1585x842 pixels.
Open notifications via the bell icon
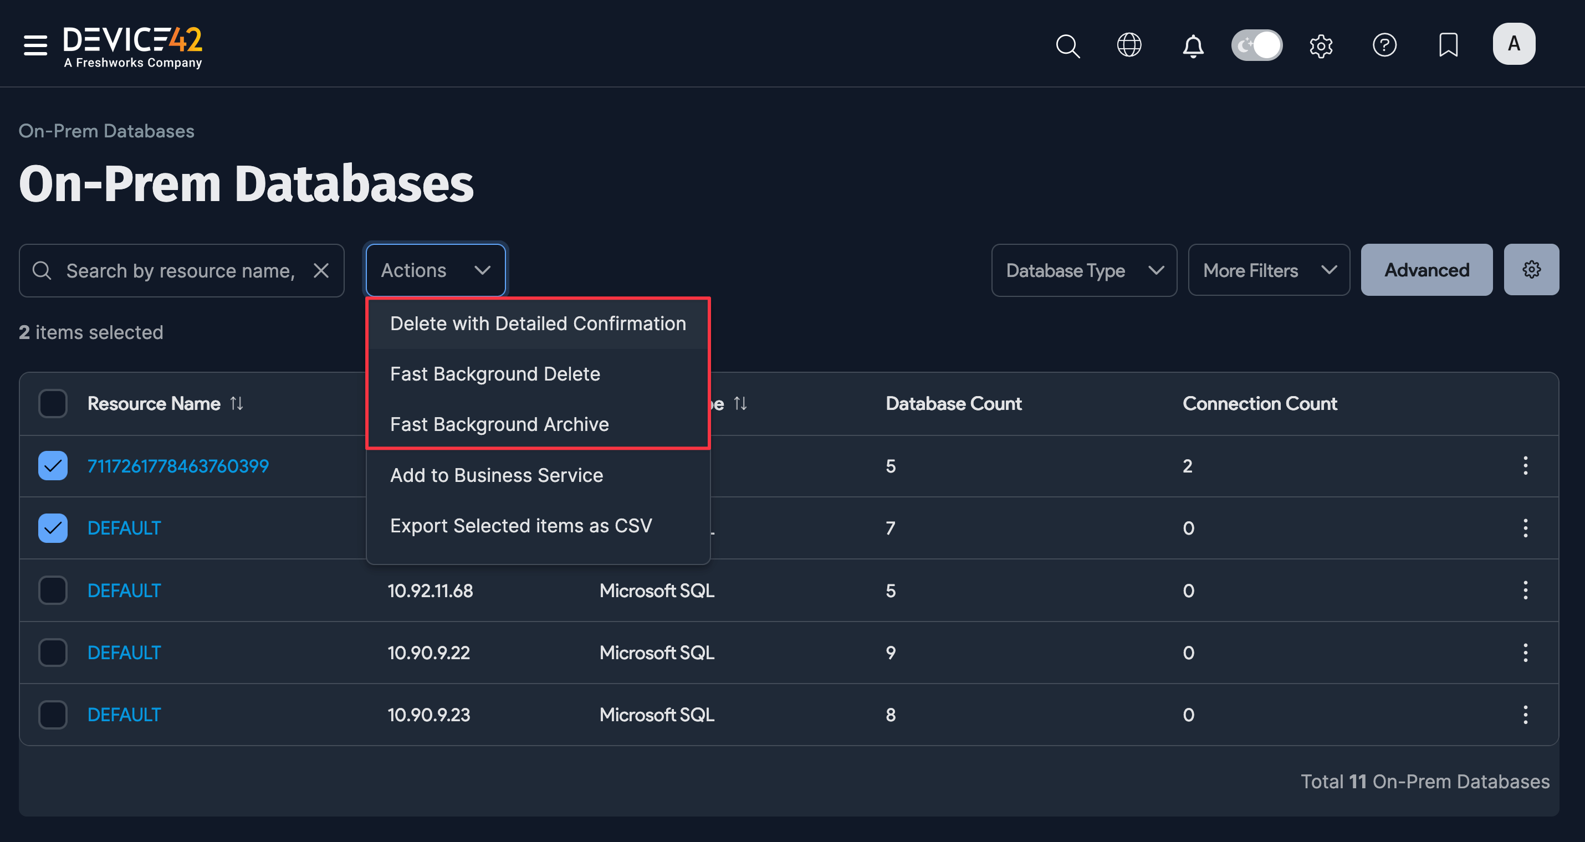pyautogui.click(x=1194, y=46)
